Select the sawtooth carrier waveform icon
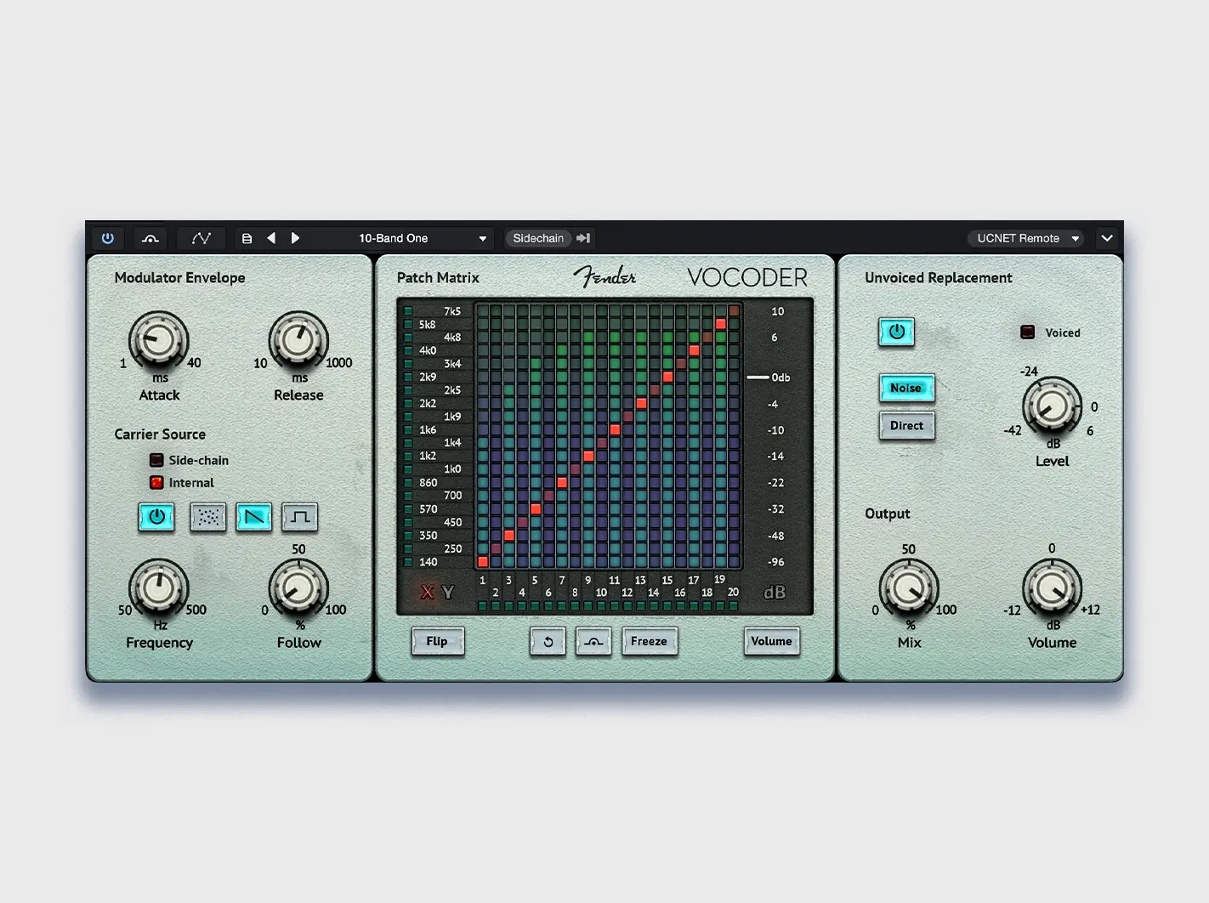 coord(254,517)
